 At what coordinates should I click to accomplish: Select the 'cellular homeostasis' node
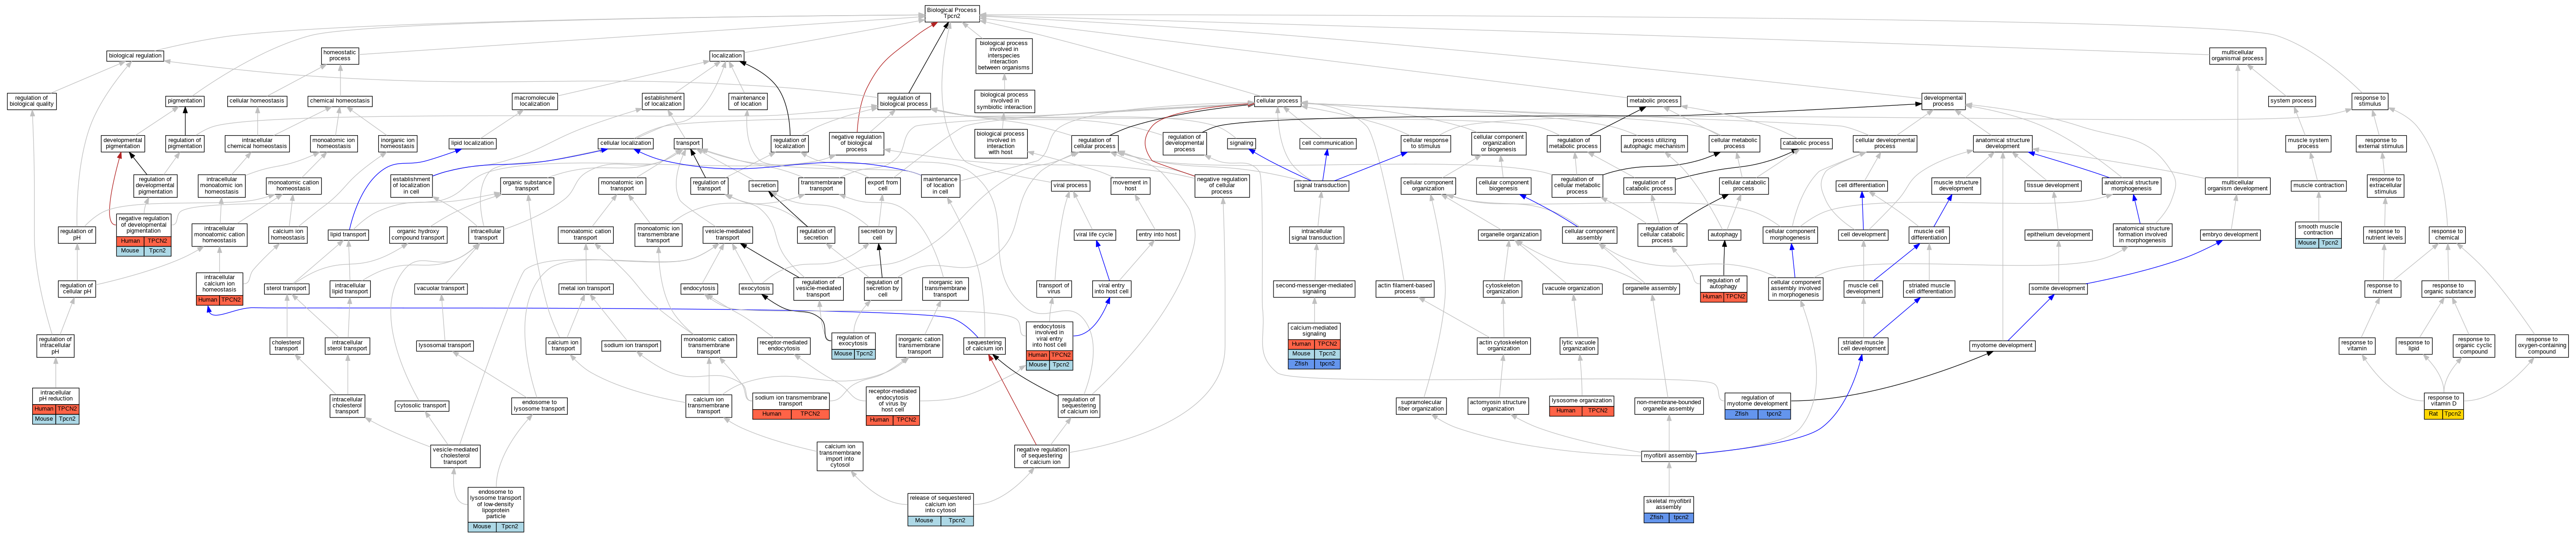pos(257,101)
